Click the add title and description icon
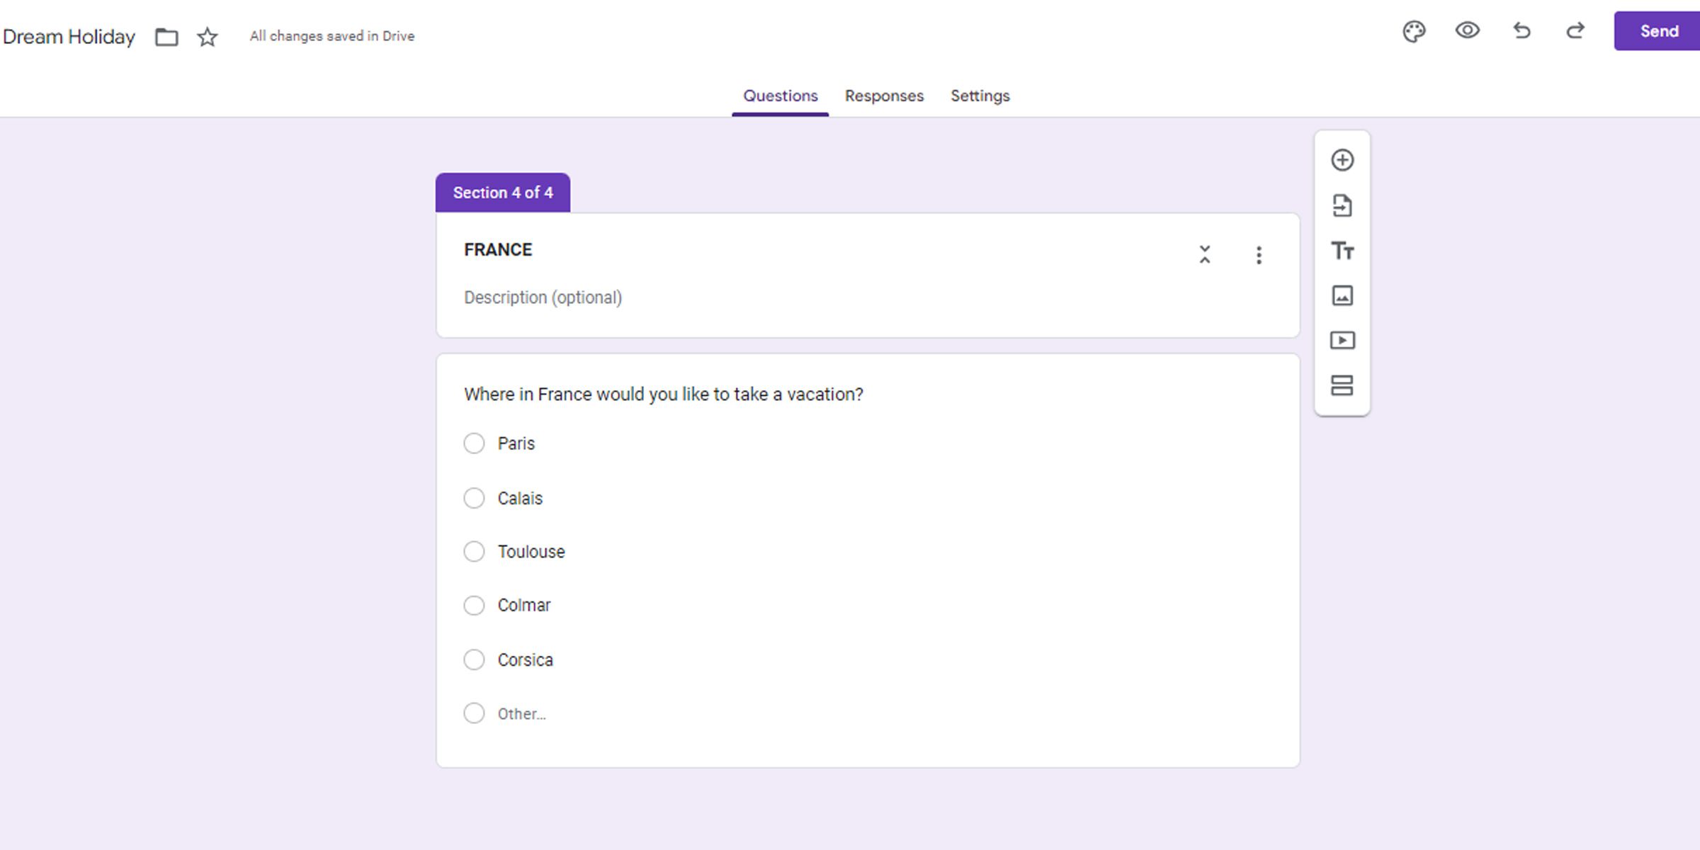 (x=1342, y=249)
